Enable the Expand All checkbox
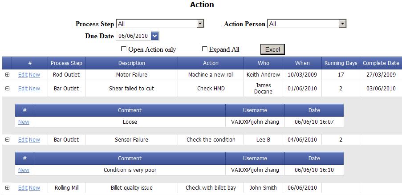This screenshot has width=402, height=195. tap(205, 49)
